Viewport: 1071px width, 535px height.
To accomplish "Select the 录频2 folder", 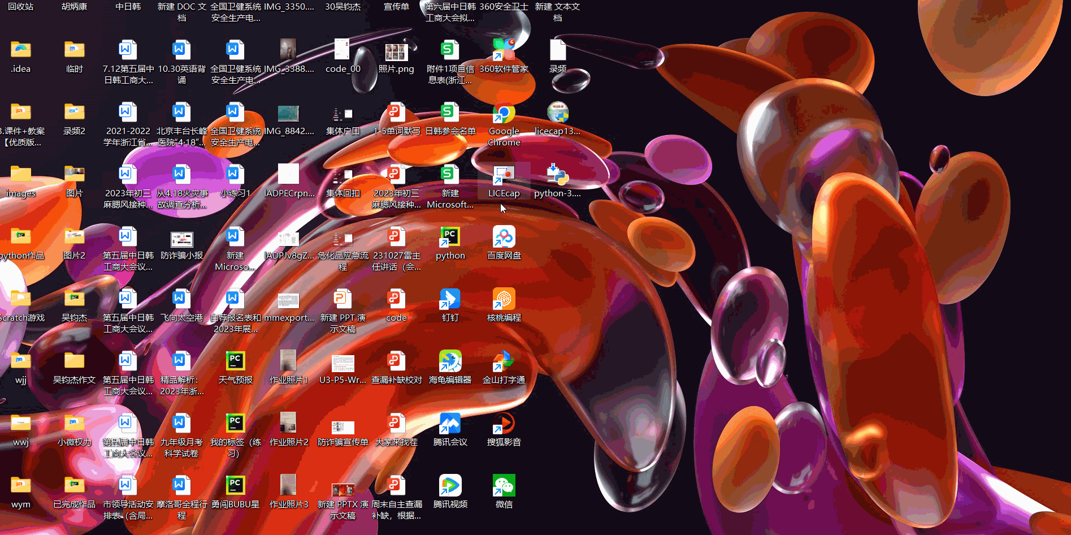I will tap(74, 113).
